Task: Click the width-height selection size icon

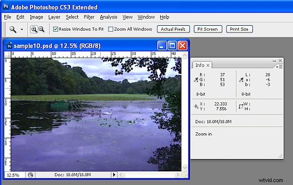Action: pos(241,107)
